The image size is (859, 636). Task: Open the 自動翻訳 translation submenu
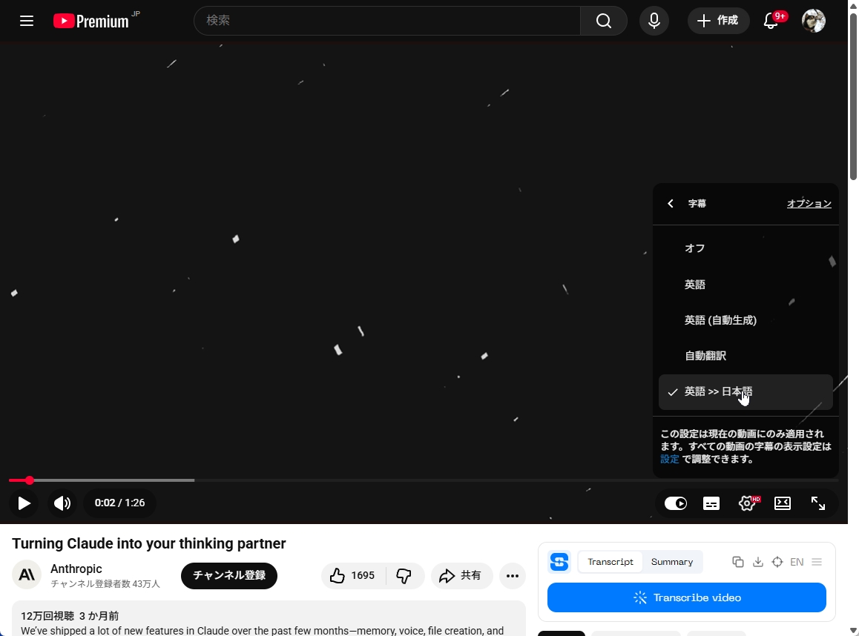click(x=705, y=355)
